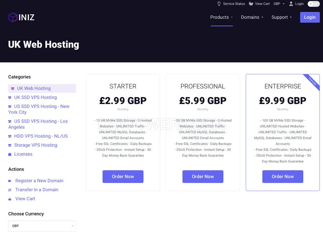Toggle the dark mode switch in top bar
The width and height of the screenshot is (323, 248).
[313, 4]
